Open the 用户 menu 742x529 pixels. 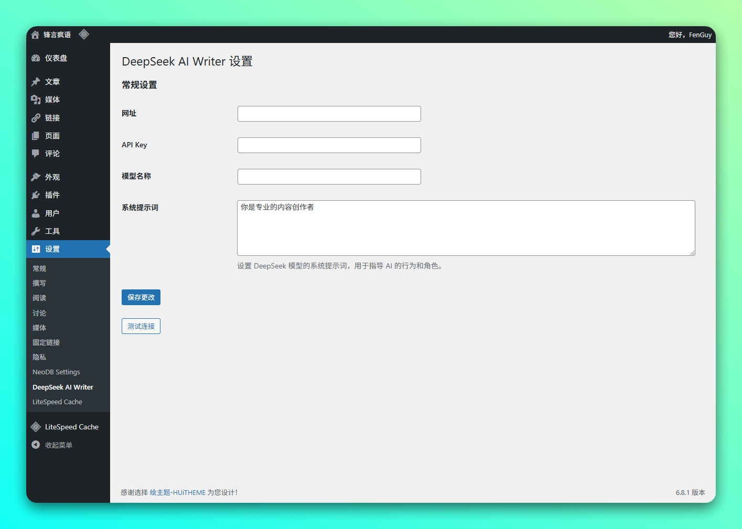(68, 213)
